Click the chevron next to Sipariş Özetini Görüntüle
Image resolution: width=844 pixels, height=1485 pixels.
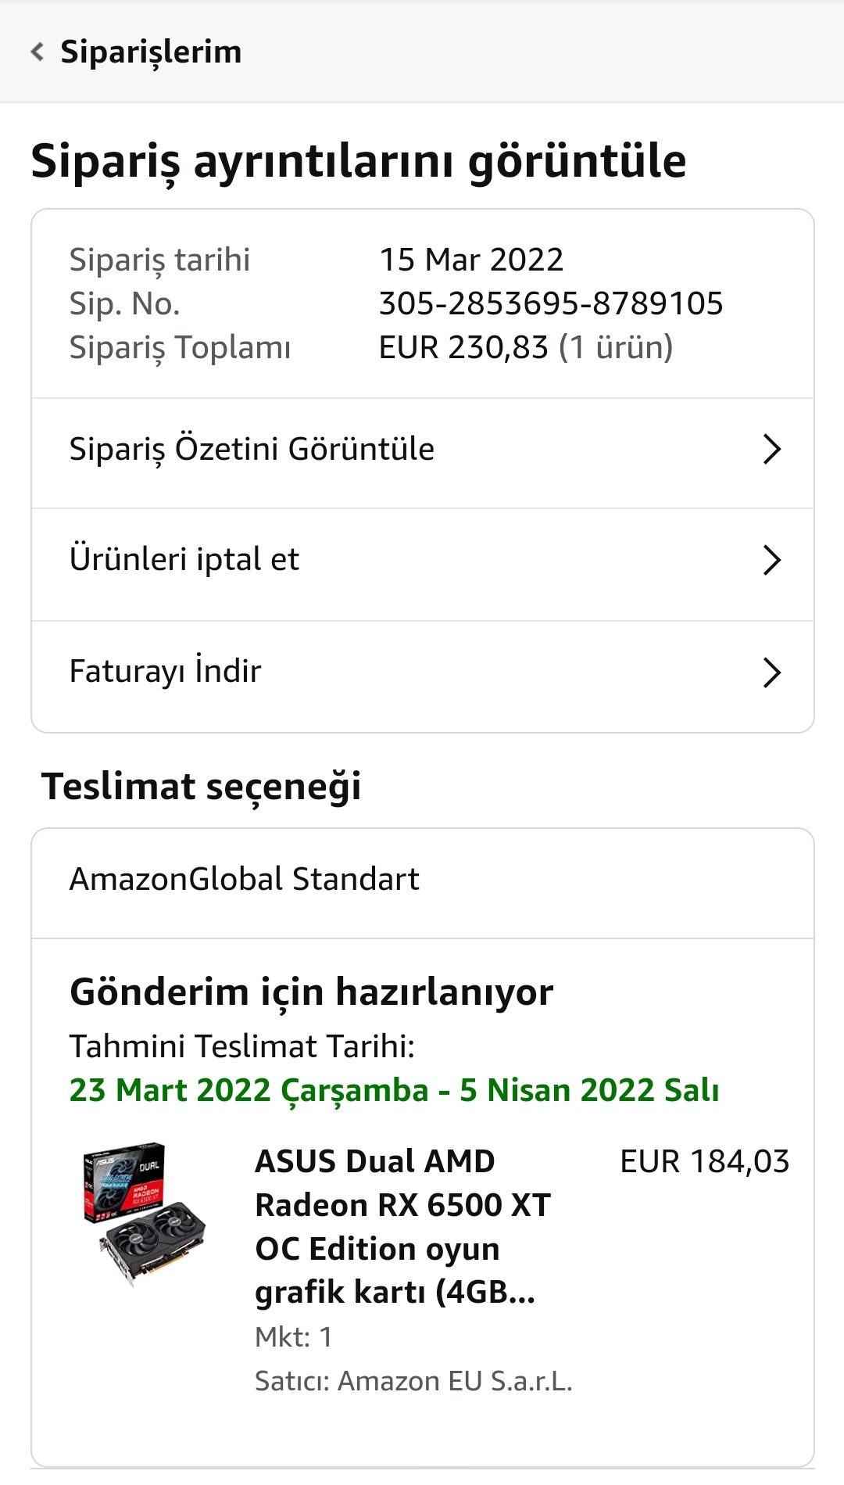tap(771, 450)
